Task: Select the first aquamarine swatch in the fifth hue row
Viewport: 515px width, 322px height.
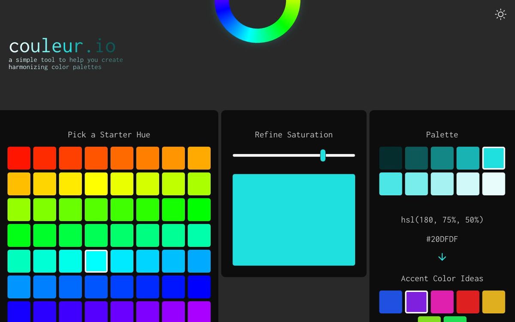Action: 19,261
